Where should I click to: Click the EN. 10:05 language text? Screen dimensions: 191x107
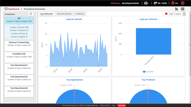[x=162, y=3]
